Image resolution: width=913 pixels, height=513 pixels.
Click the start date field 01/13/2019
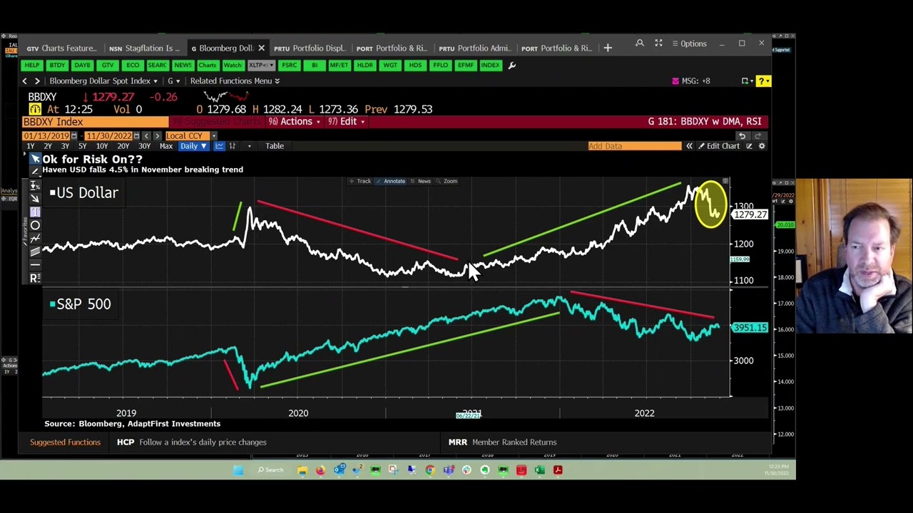[x=46, y=135]
